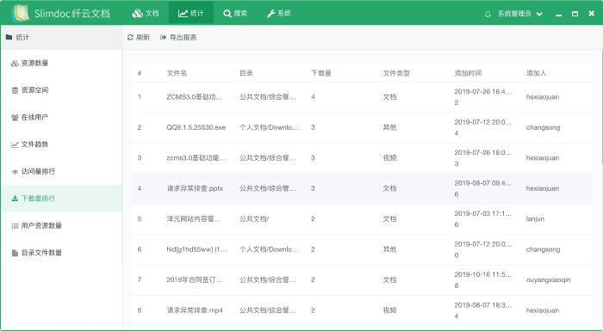The image size is (603, 331).
Task: Click the 在线用户 users icon
Action: point(15,118)
